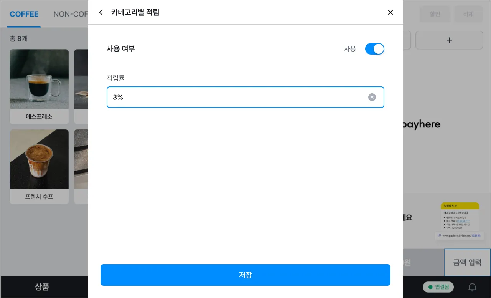Toggle the 사용 여부 switch off

click(374, 49)
